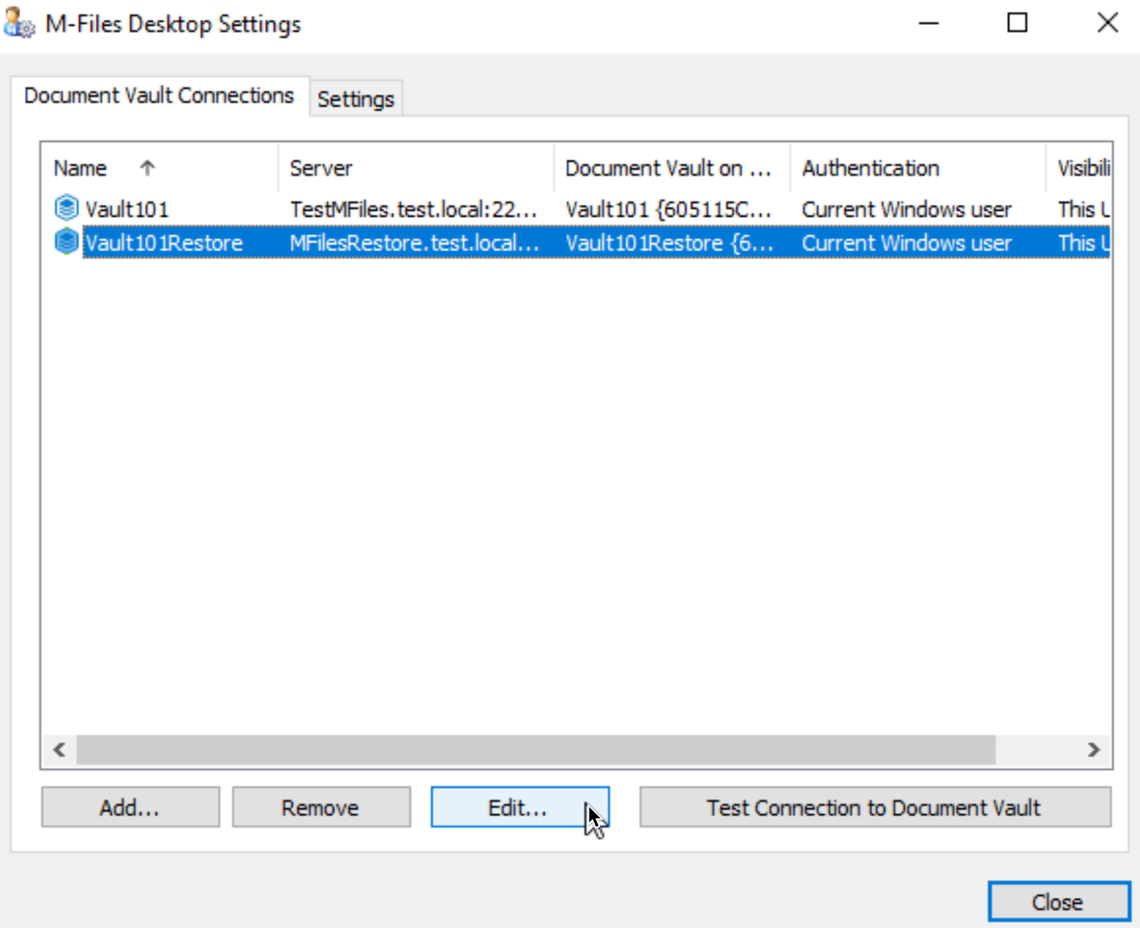Click Current Windows user in Vault101 row
Screen dimensions: 1140x928
click(907, 209)
